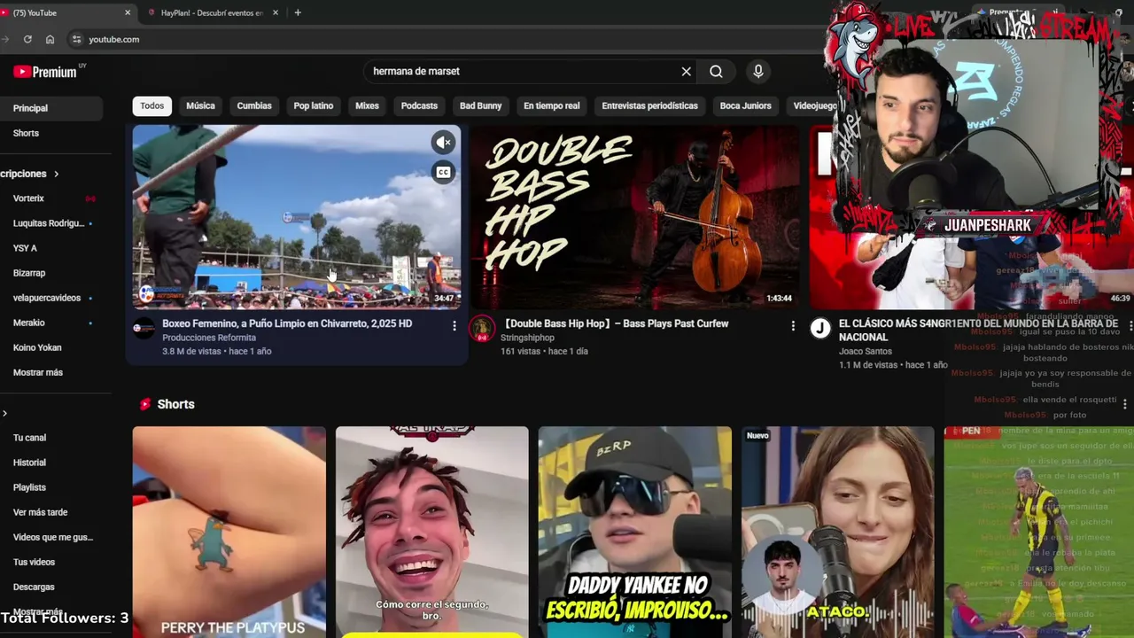Close the HayPlan! browser tab
The image size is (1134, 638).
pos(276,12)
